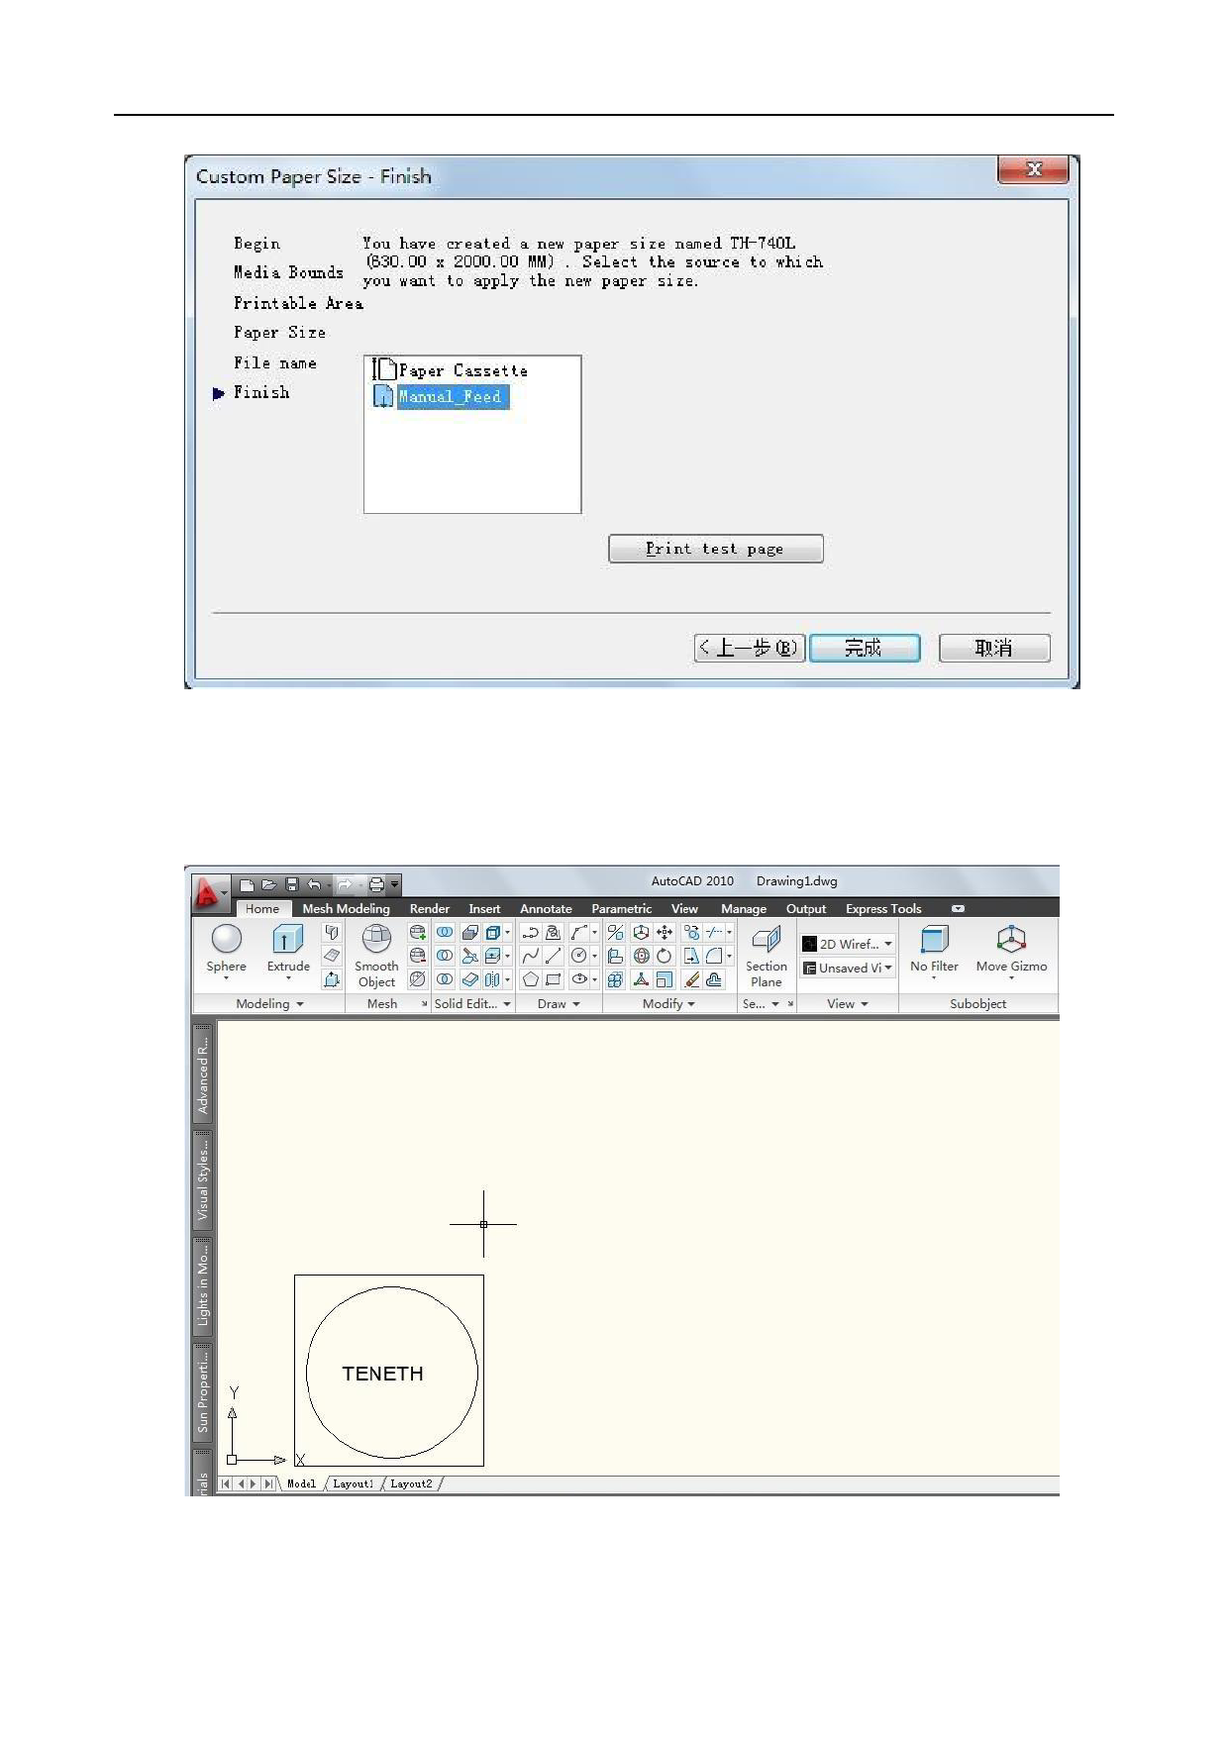Select Manual_Feed paper source
Image resolution: width=1230 pixels, height=1737 pixels.
tap(453, 397)
